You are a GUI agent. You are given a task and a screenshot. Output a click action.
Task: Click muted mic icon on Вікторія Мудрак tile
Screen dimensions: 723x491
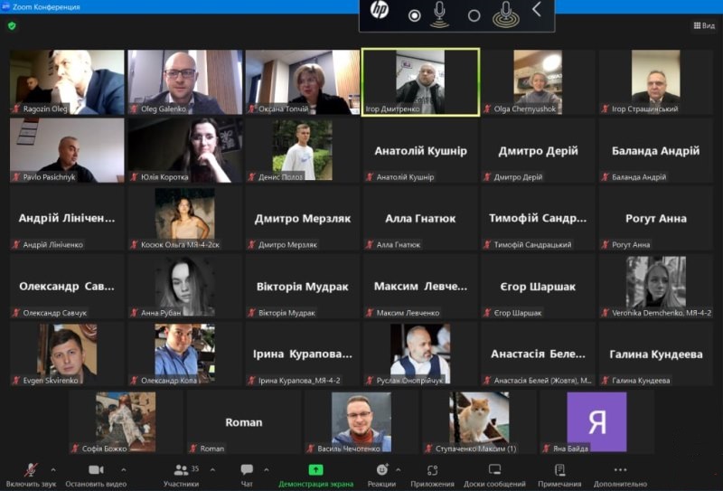[x=251, y=313]
